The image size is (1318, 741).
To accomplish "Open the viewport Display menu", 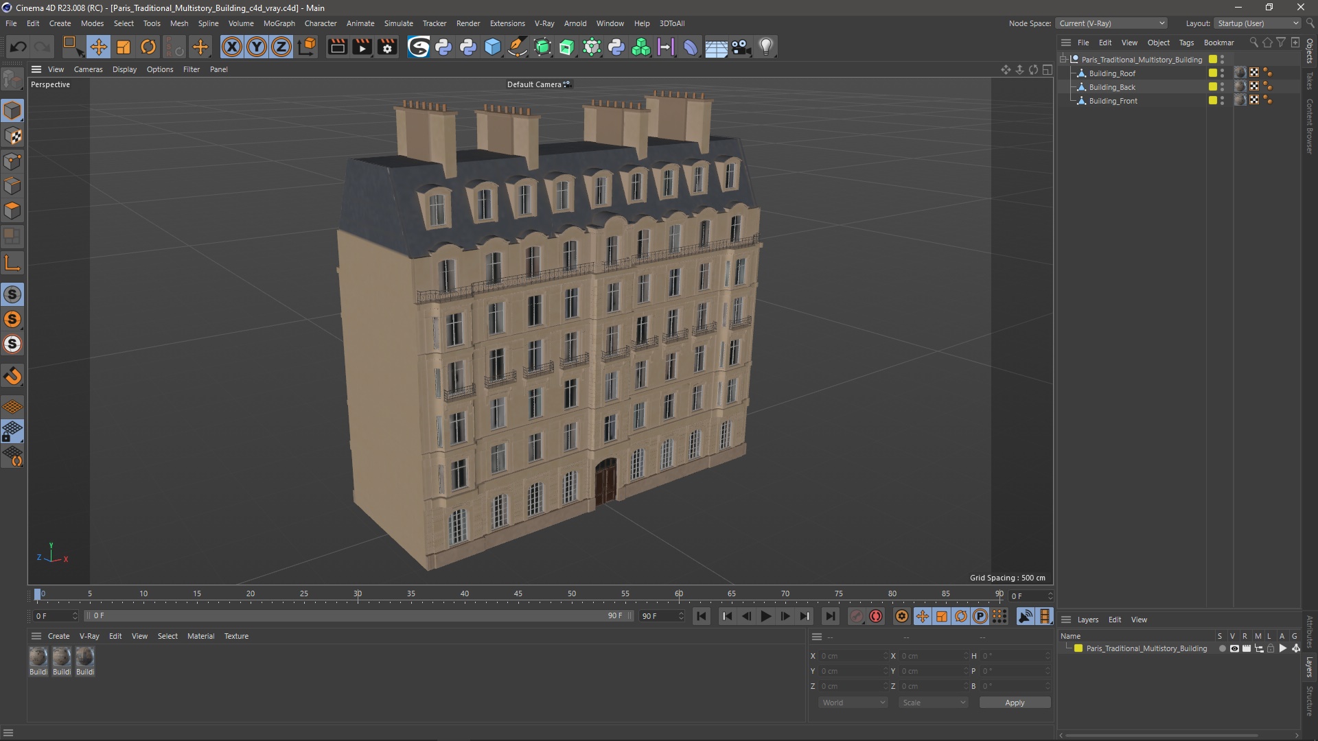I will point(124,69).
